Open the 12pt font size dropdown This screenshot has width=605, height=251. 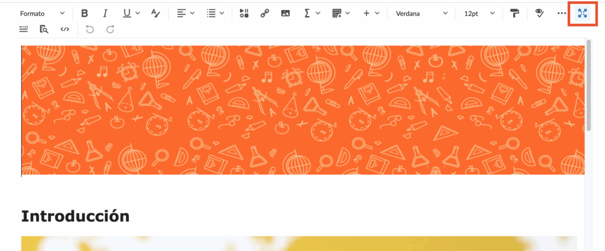[479, 14]
